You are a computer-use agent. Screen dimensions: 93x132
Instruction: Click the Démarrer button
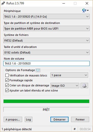59,120
